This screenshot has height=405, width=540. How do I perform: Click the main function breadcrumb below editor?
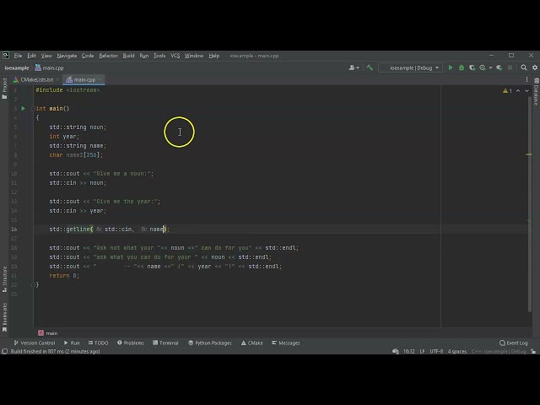pos(48,333)
